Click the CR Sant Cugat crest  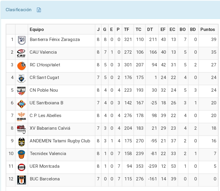click(21, 78)
